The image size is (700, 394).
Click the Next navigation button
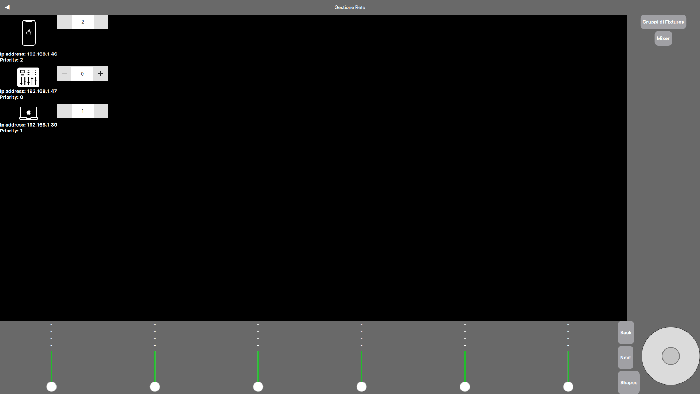tap(626, 358)
